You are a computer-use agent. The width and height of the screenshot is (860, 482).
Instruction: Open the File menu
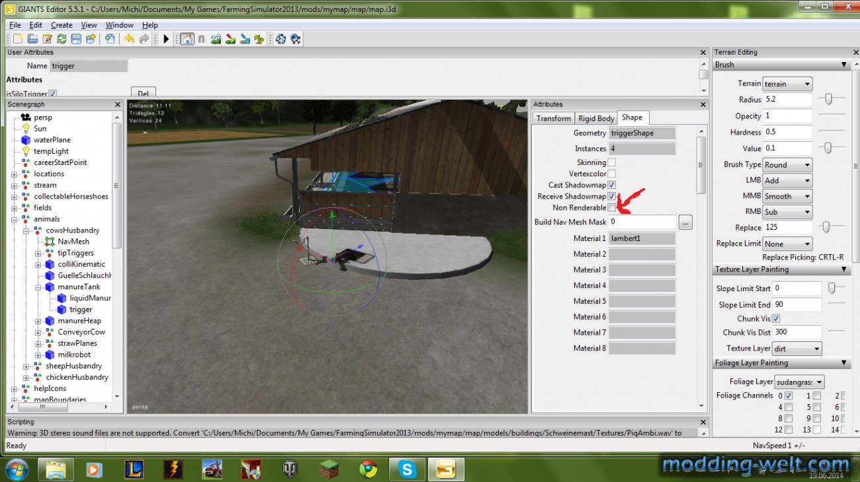point(15,25)
